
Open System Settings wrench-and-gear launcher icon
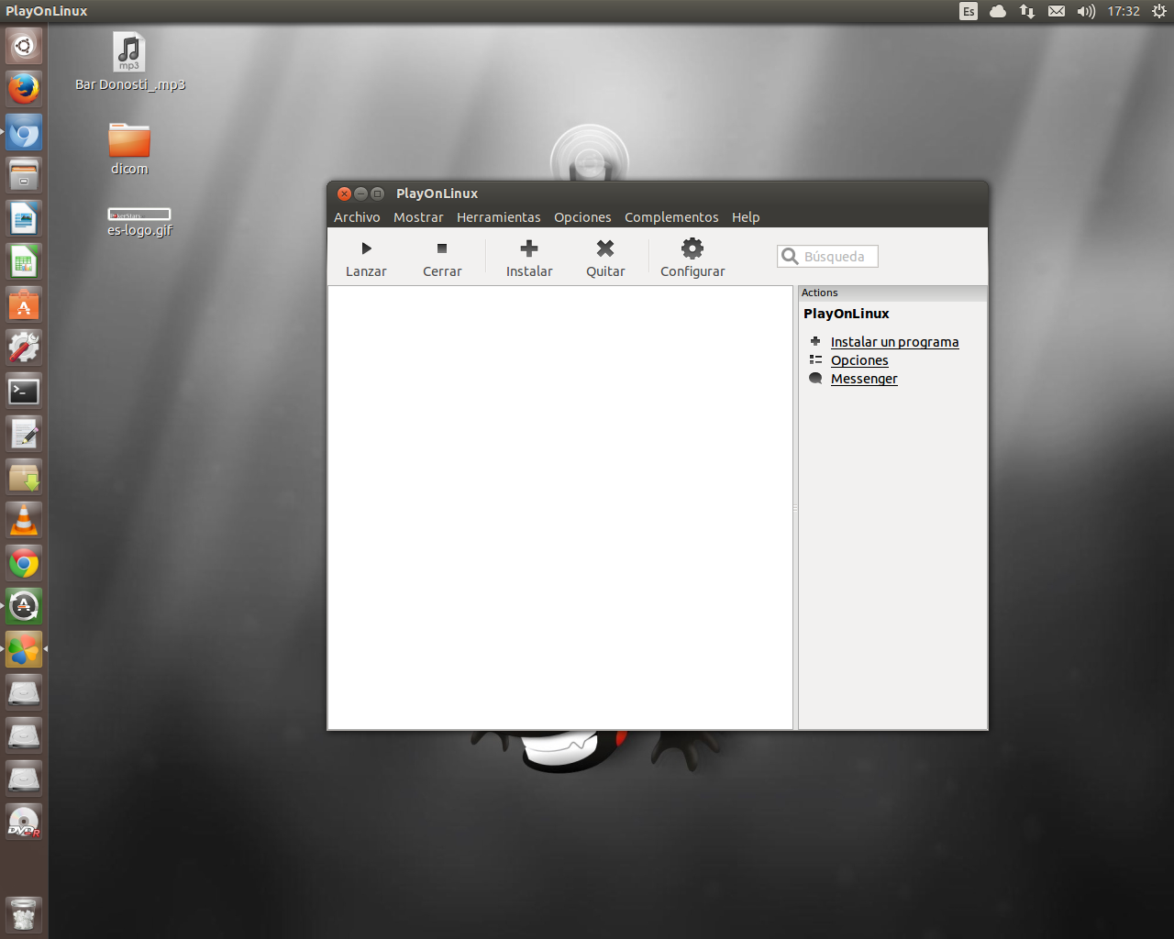coord(24,348)
